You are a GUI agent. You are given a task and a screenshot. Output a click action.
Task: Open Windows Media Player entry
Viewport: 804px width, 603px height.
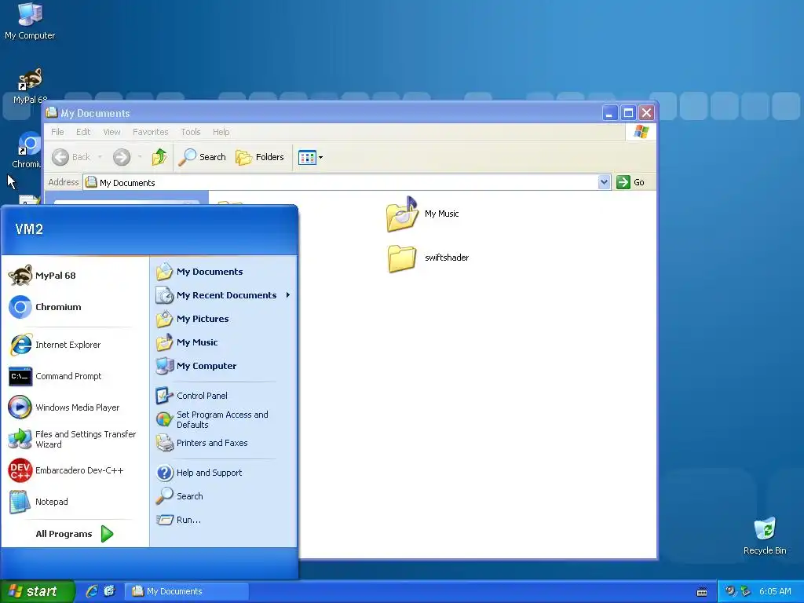click(75, 407)
